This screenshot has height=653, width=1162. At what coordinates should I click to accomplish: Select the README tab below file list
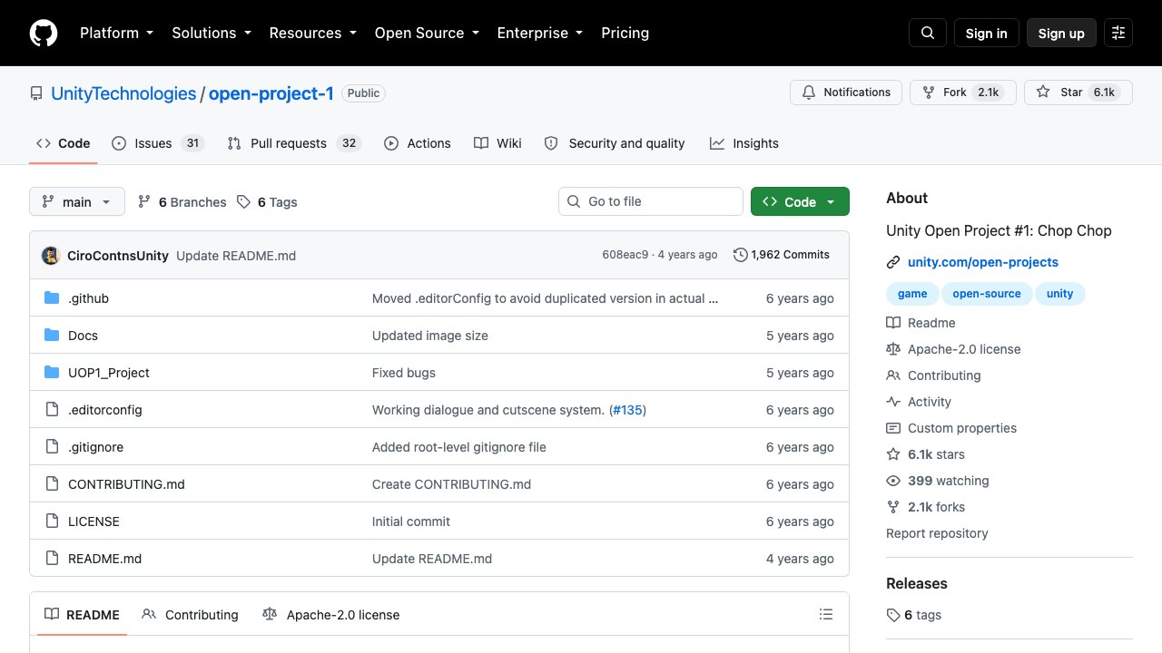[x=83, y=615]
